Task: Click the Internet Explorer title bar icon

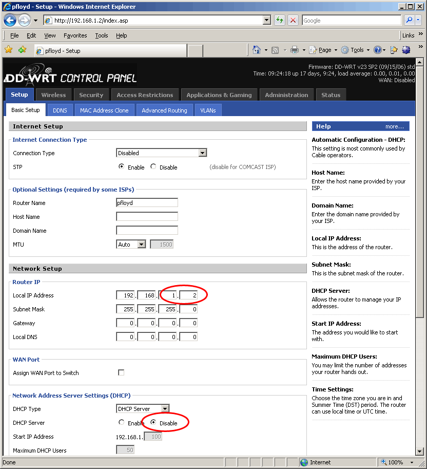Action: tap(7, 6)
